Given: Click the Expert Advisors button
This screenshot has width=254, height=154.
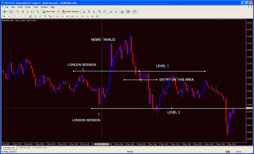Looking at the screenshot, I should [x=71, y=11].
